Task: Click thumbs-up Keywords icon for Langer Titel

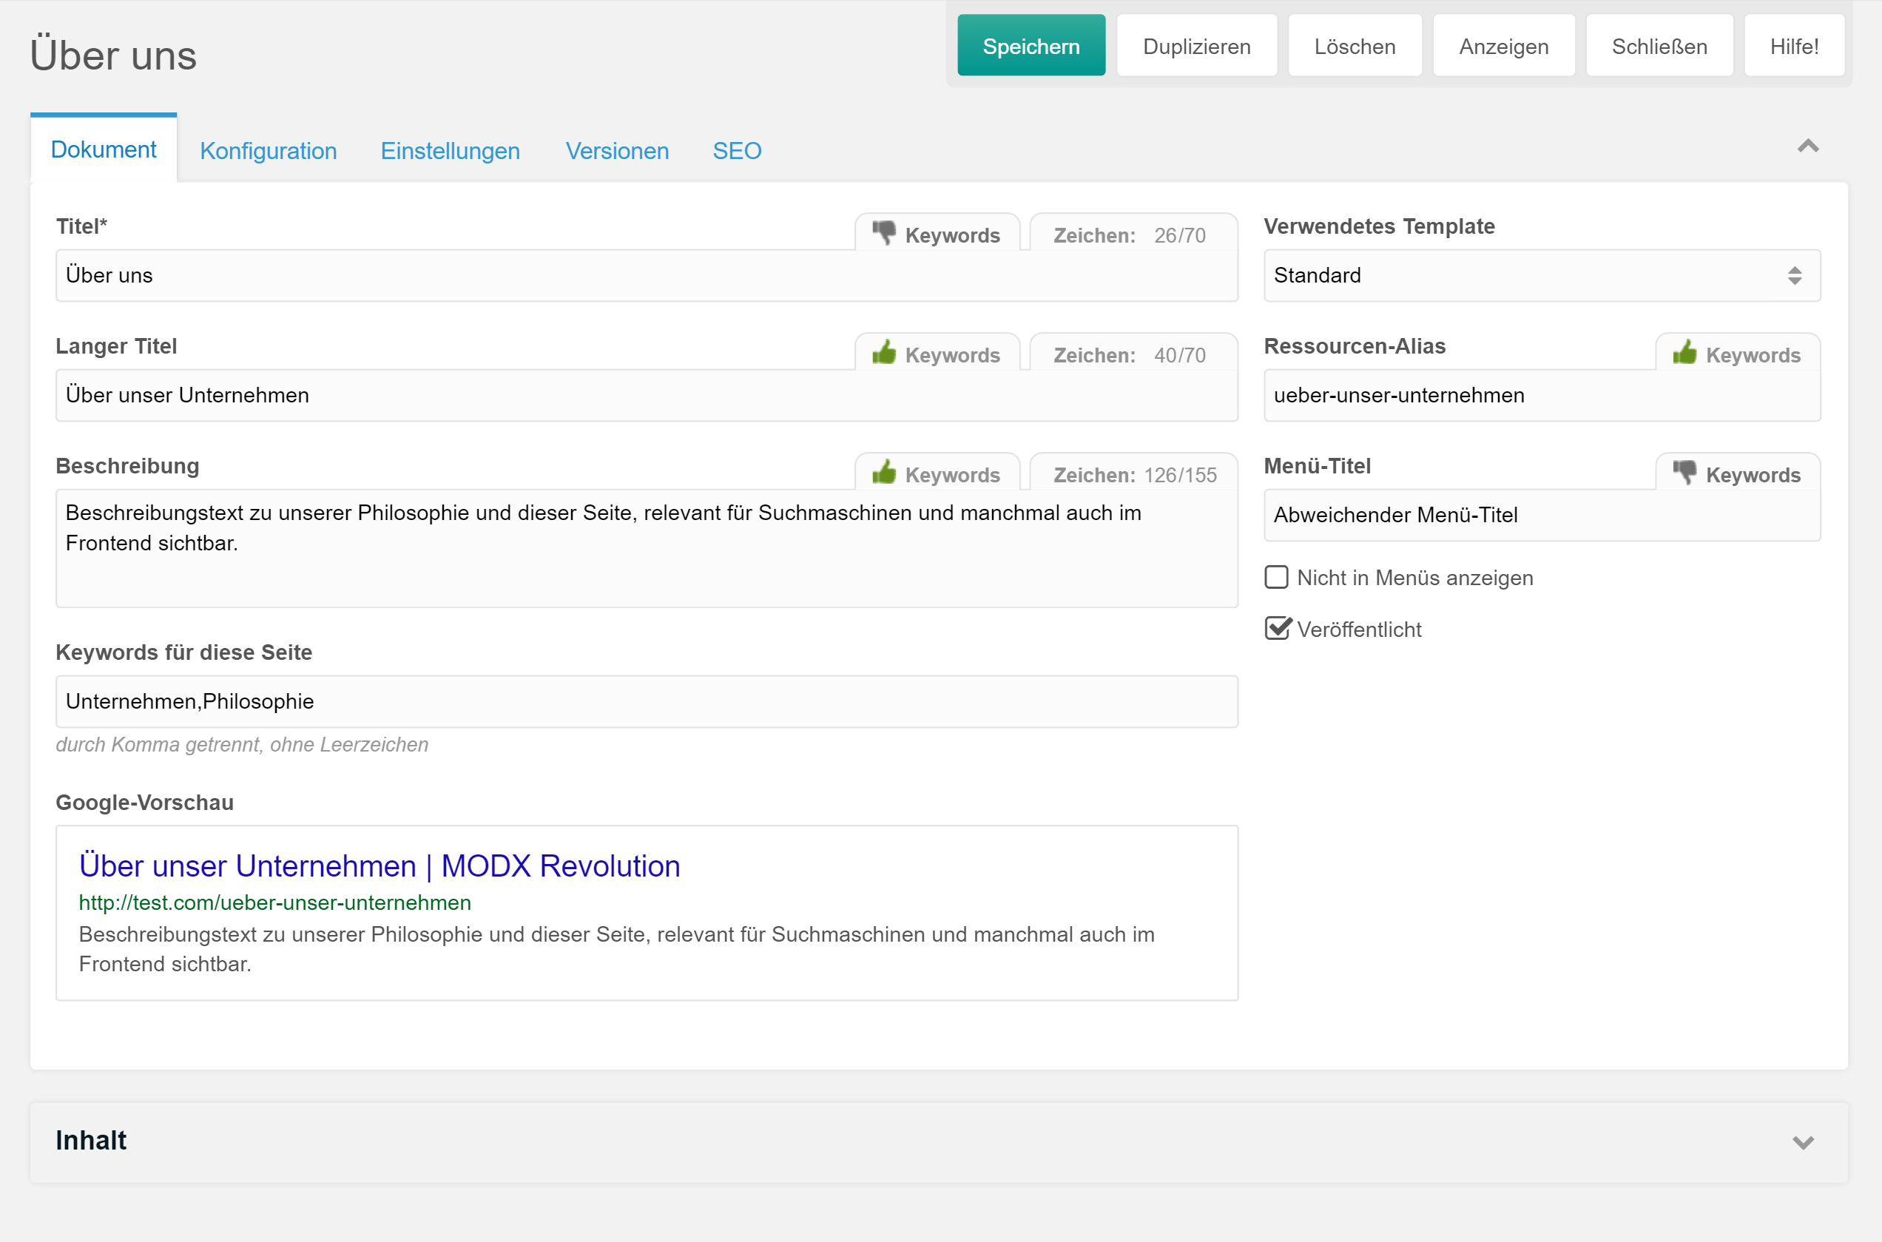Action: click(x=883, y=354)
